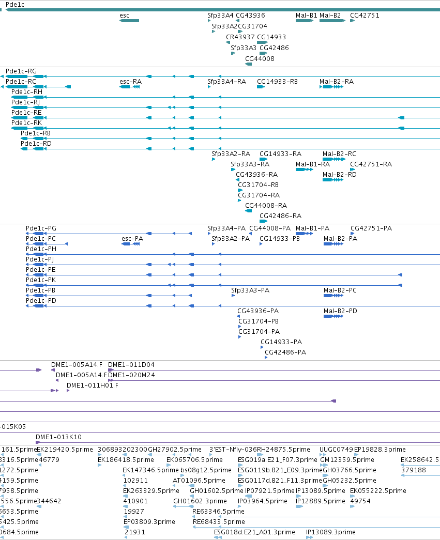This screenshot has width=440, height=540.
Task: Open the Pde1c-RJ transcript label
Action: [x=25, y=102]
